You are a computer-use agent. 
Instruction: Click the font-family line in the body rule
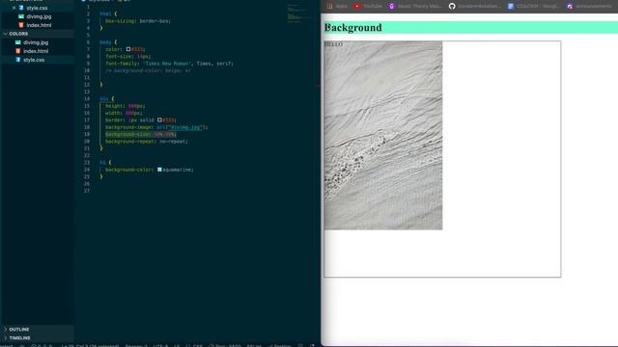point(169,64)
